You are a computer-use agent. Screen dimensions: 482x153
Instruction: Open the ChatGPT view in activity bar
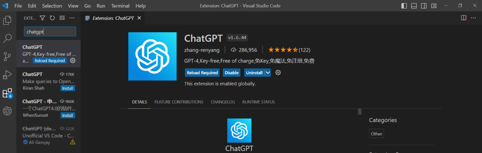click(x=7, y=111)
